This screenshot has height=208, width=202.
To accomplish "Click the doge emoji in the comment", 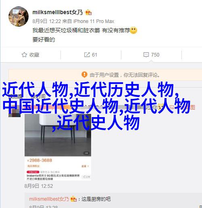I will (161, 107).
